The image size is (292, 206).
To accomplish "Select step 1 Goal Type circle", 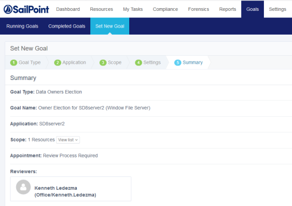I will click(14, 63).
